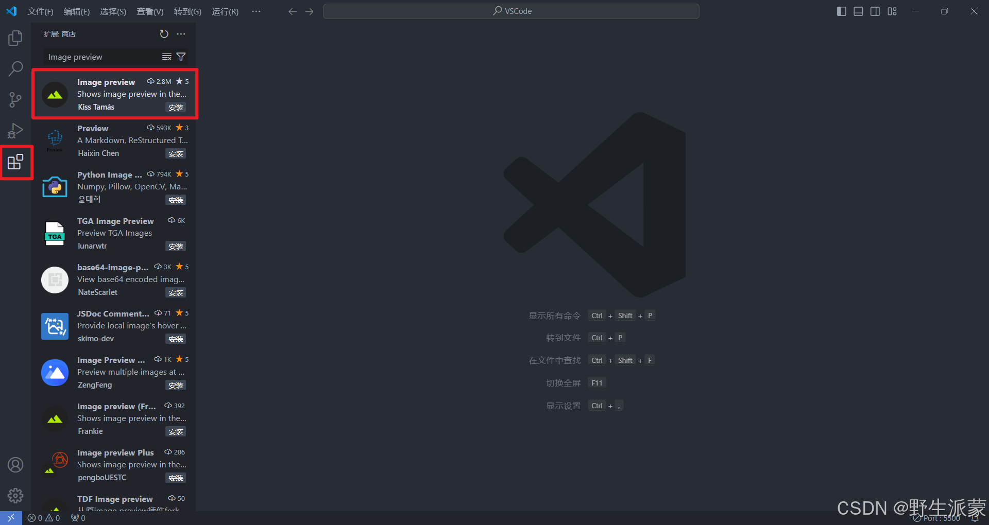Open the extension filter funnel
989x525 pixels.
pos(181,57)
